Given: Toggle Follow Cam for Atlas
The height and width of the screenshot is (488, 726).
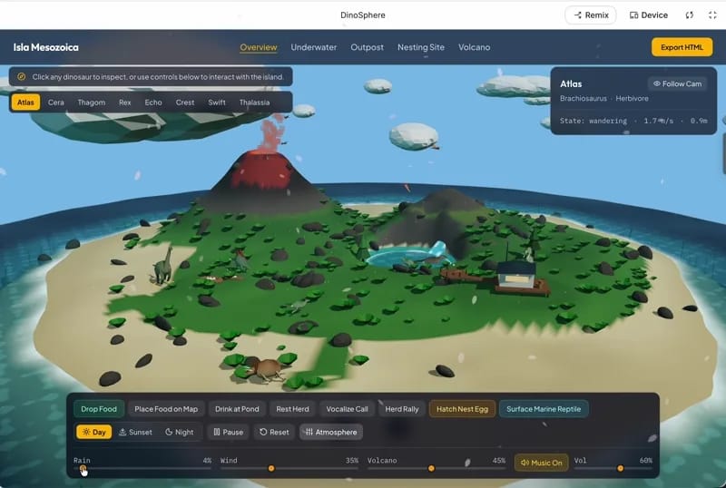Looking at the screenshot, I should click(x=677, y=83).
